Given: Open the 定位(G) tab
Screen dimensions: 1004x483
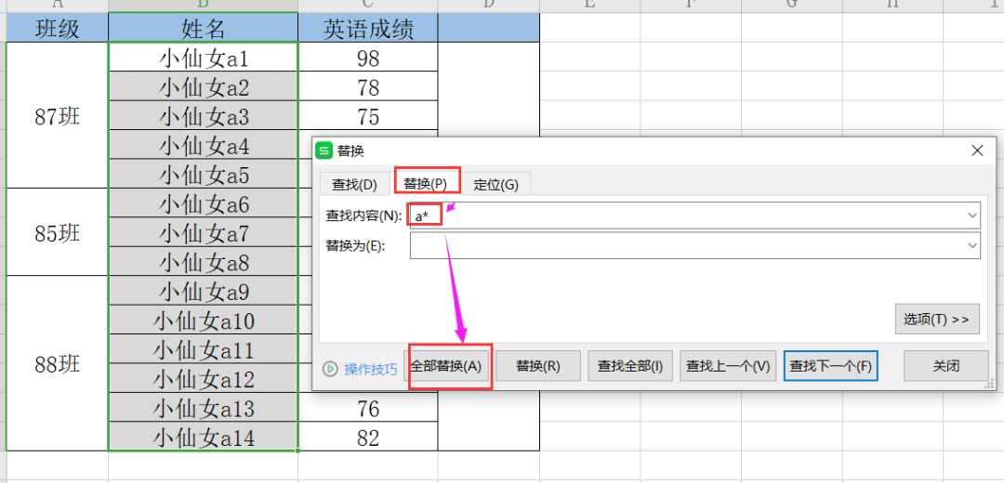Looking at the screenshot, I should click(495, 184).
